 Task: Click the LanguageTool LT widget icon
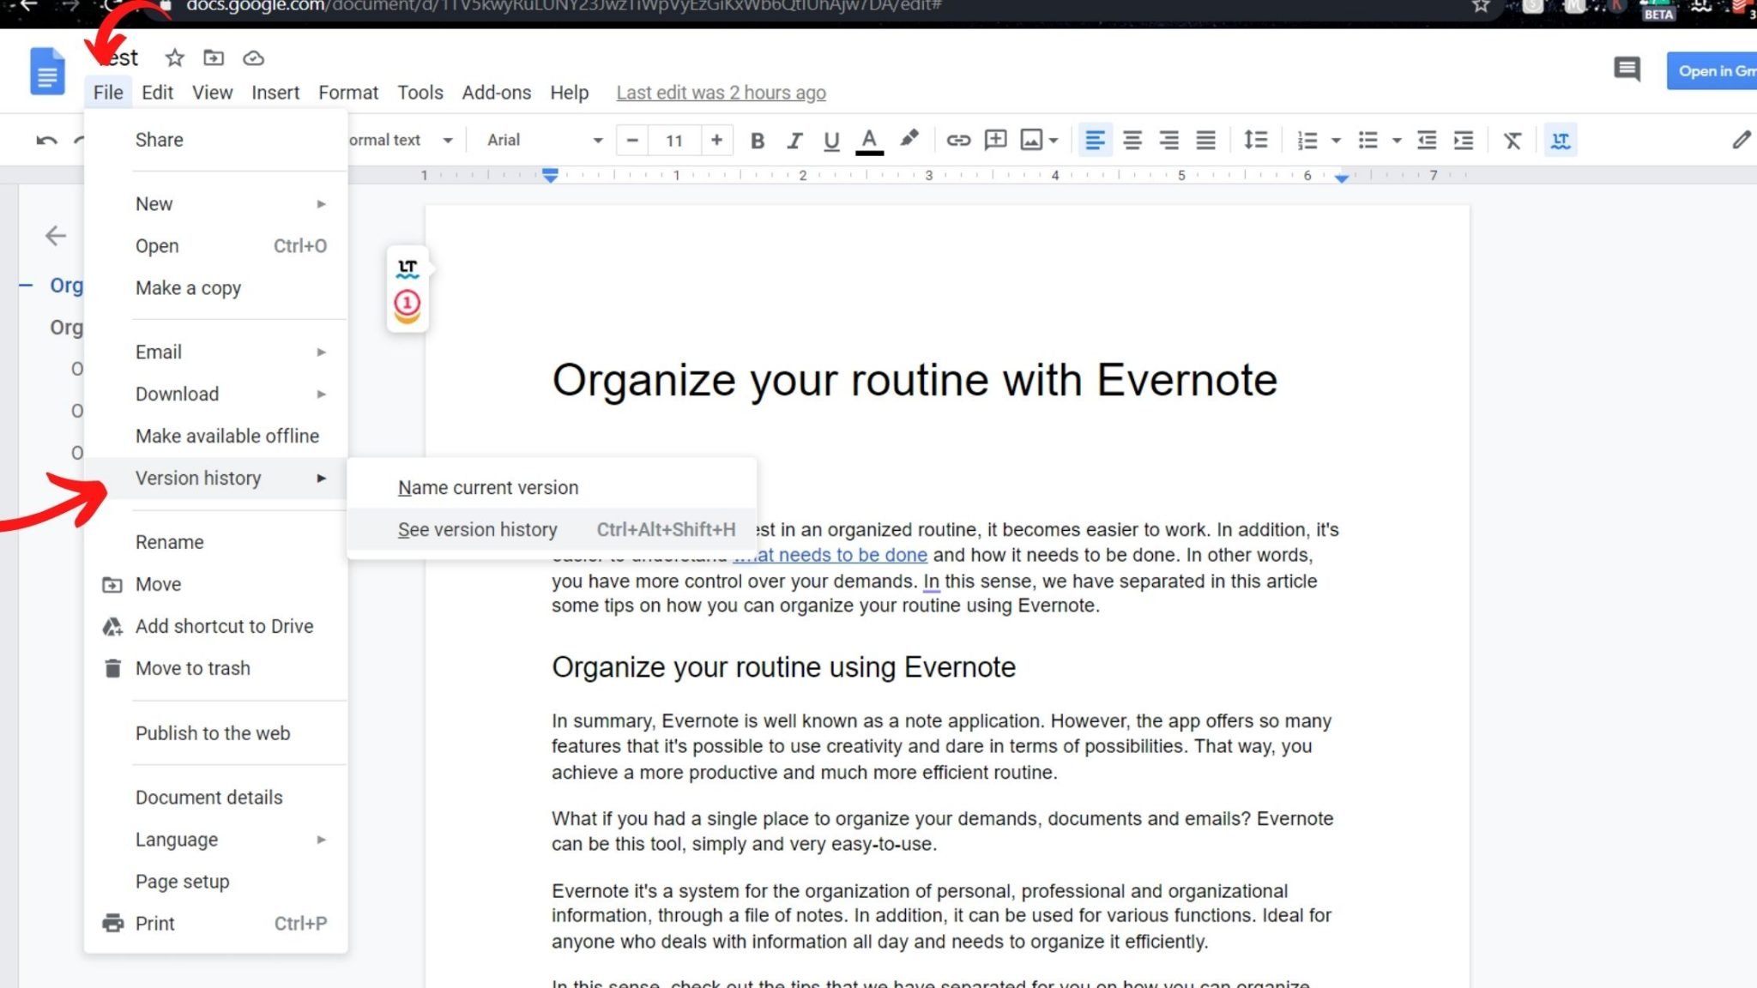click(x=408, y=268)
